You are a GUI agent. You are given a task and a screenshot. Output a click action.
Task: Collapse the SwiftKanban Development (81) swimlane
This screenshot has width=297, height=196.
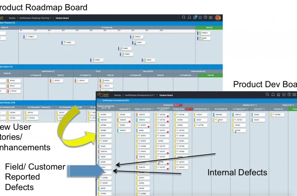[100, 100]
